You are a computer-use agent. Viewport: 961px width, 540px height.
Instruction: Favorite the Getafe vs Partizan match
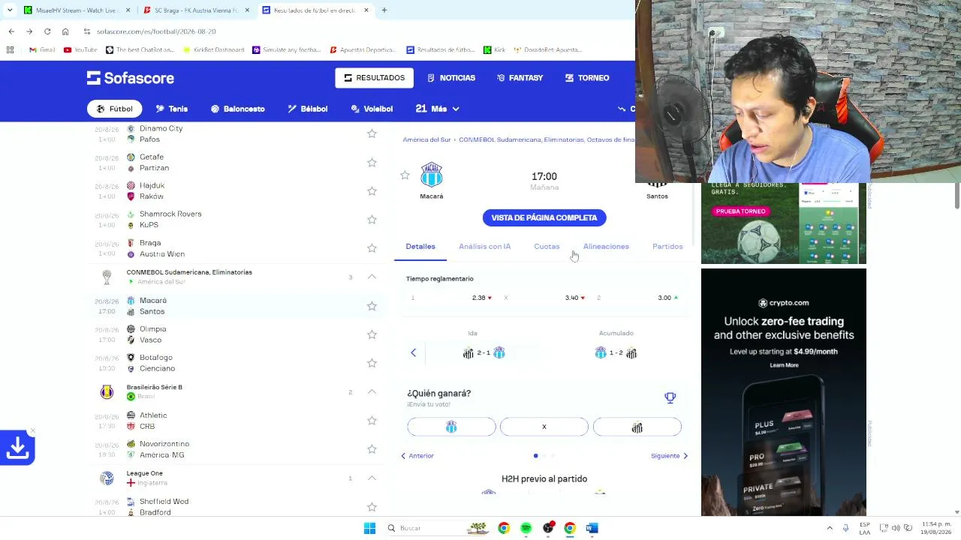372,163
